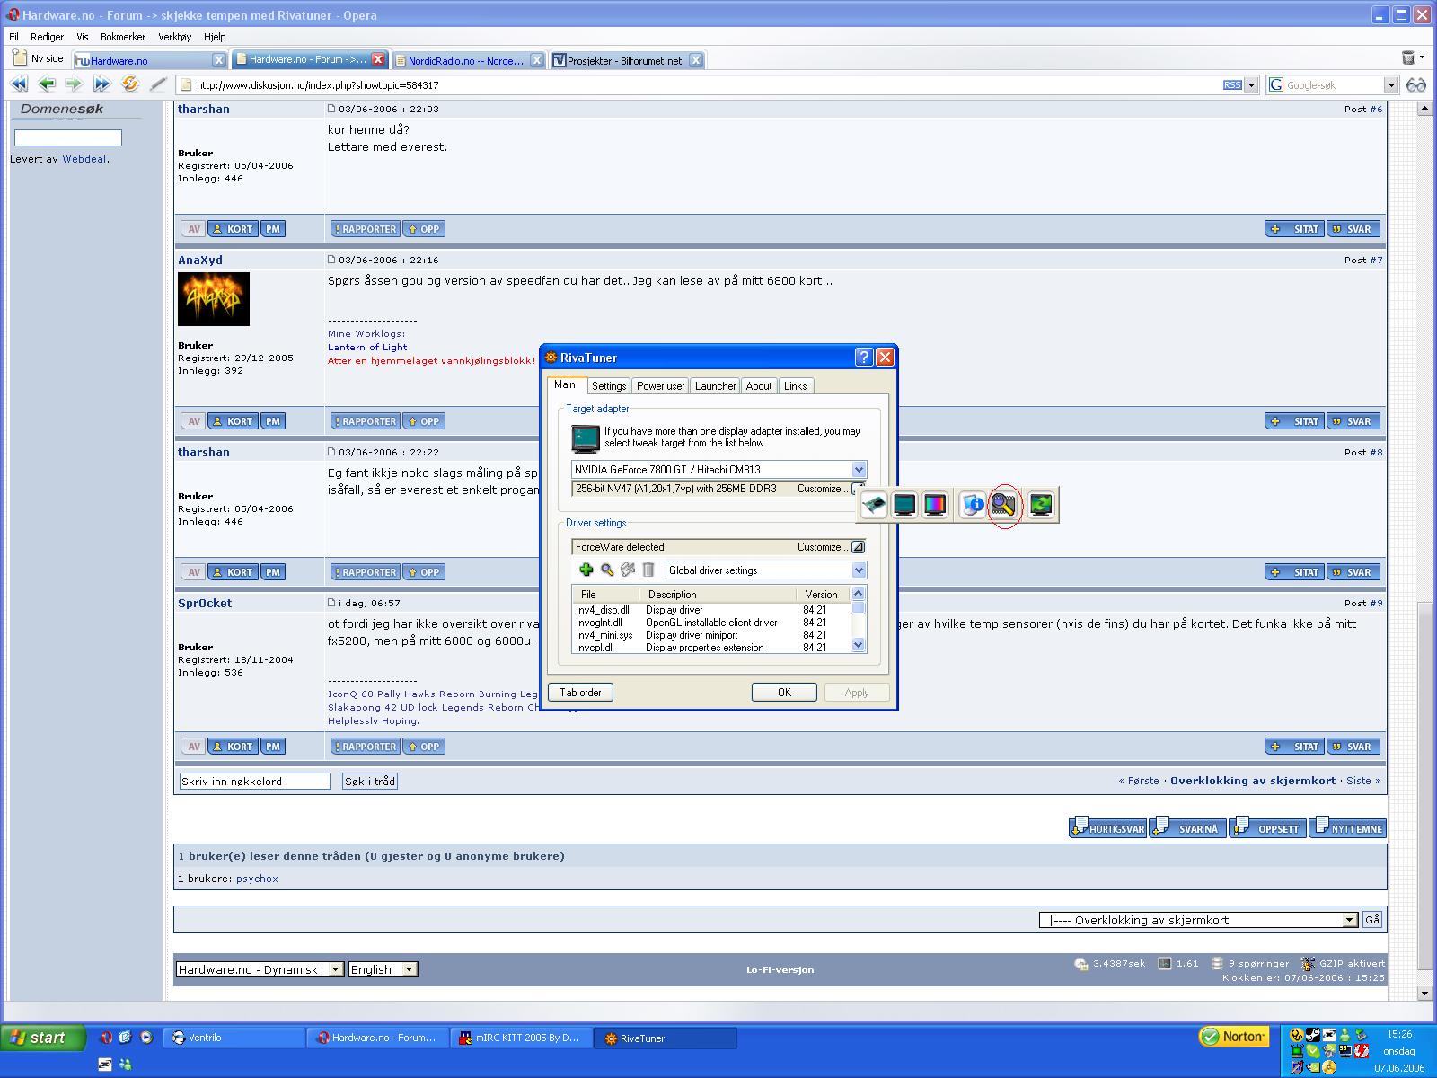Reload the page with orange reload icon
Screen dimensions: 1437x1078
click(x=130, y=84)
